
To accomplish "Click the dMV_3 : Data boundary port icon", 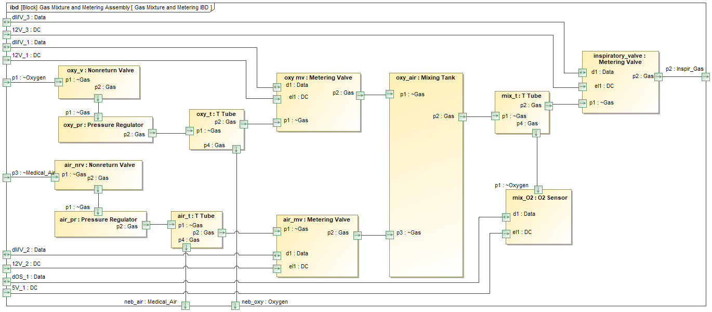I will click(x=6, y=21).
